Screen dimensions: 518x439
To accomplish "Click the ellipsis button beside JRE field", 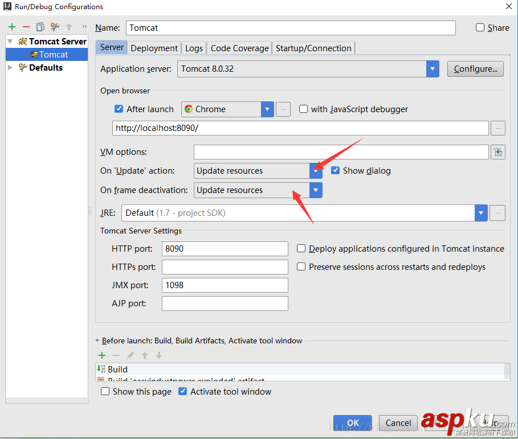I will (497, 213).
